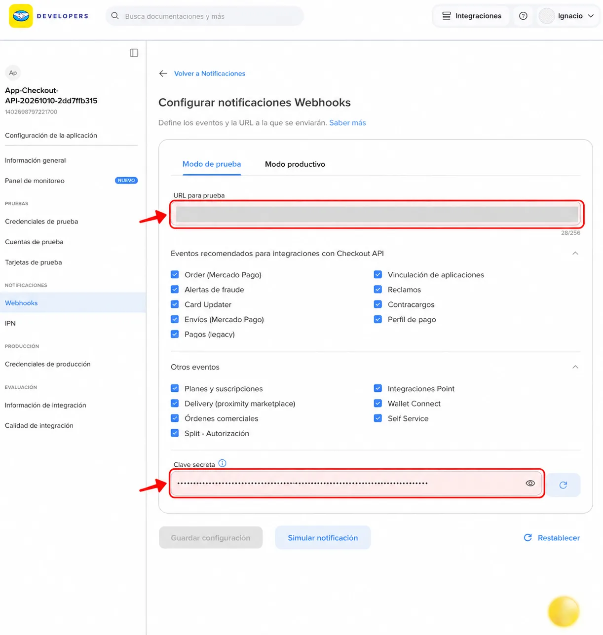This screenshot has height=635, width=603.
Task: Toggle Split - Autorización checkbox
Action: point(175,433)
